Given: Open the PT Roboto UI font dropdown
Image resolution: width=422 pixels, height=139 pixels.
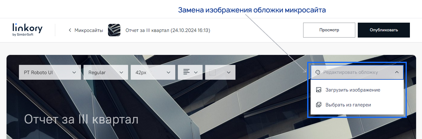Looking at the screenshot, I should click(x=50, y=72).
